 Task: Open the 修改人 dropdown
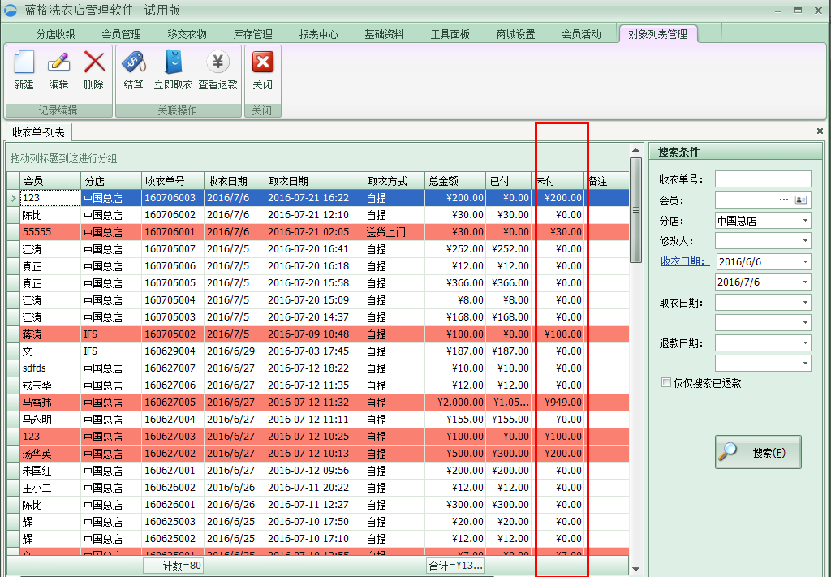tap(805, 241)
